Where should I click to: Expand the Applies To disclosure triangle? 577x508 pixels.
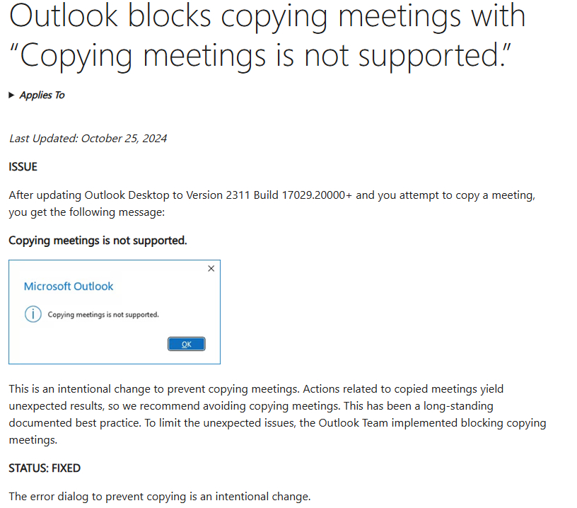11,95
